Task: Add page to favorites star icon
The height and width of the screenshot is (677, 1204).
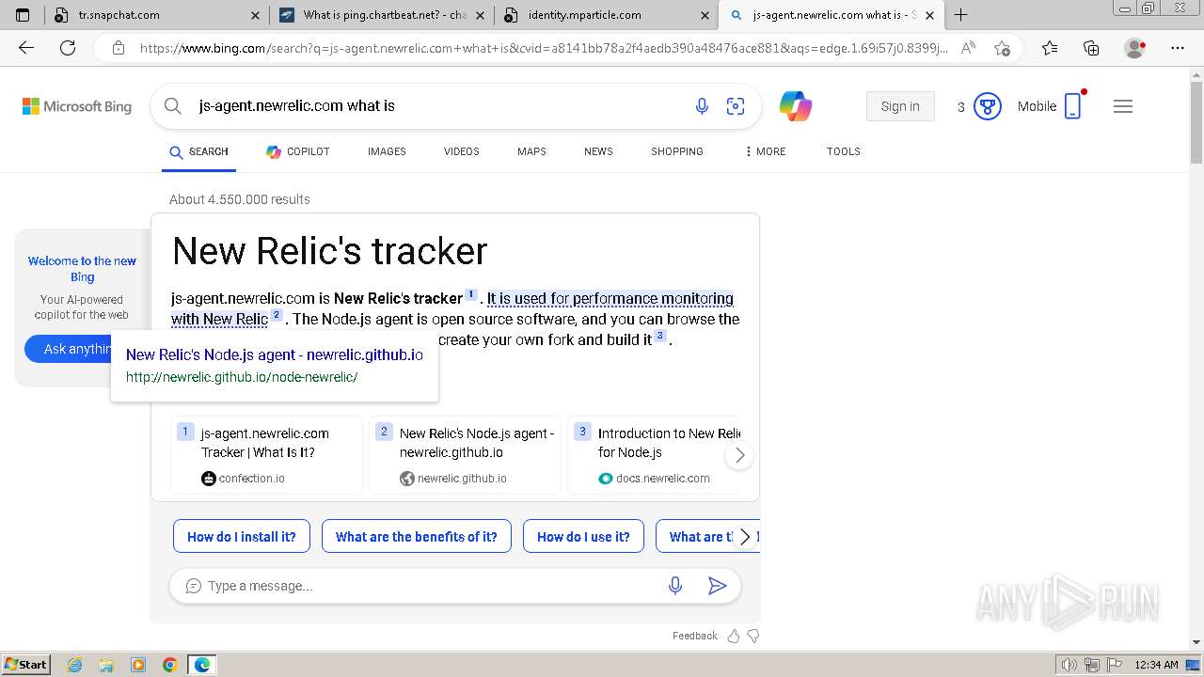Action: click(x=1002, y=48)
